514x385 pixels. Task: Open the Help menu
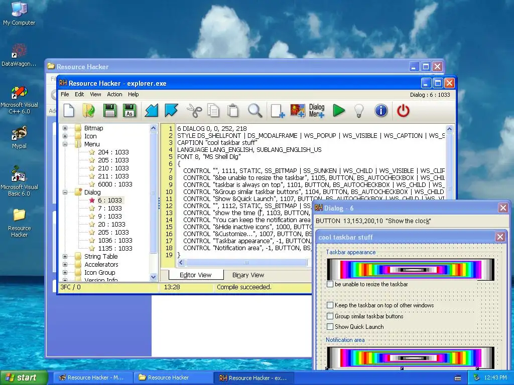(x=134, y=94)
